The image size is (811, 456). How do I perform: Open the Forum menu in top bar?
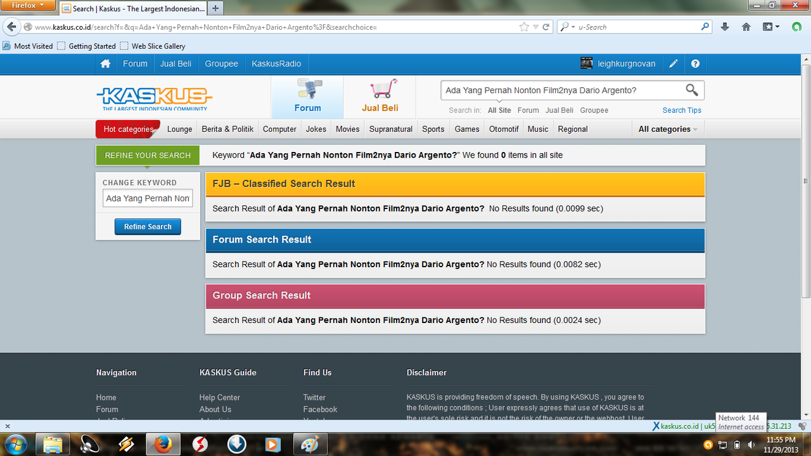[135, 64]
